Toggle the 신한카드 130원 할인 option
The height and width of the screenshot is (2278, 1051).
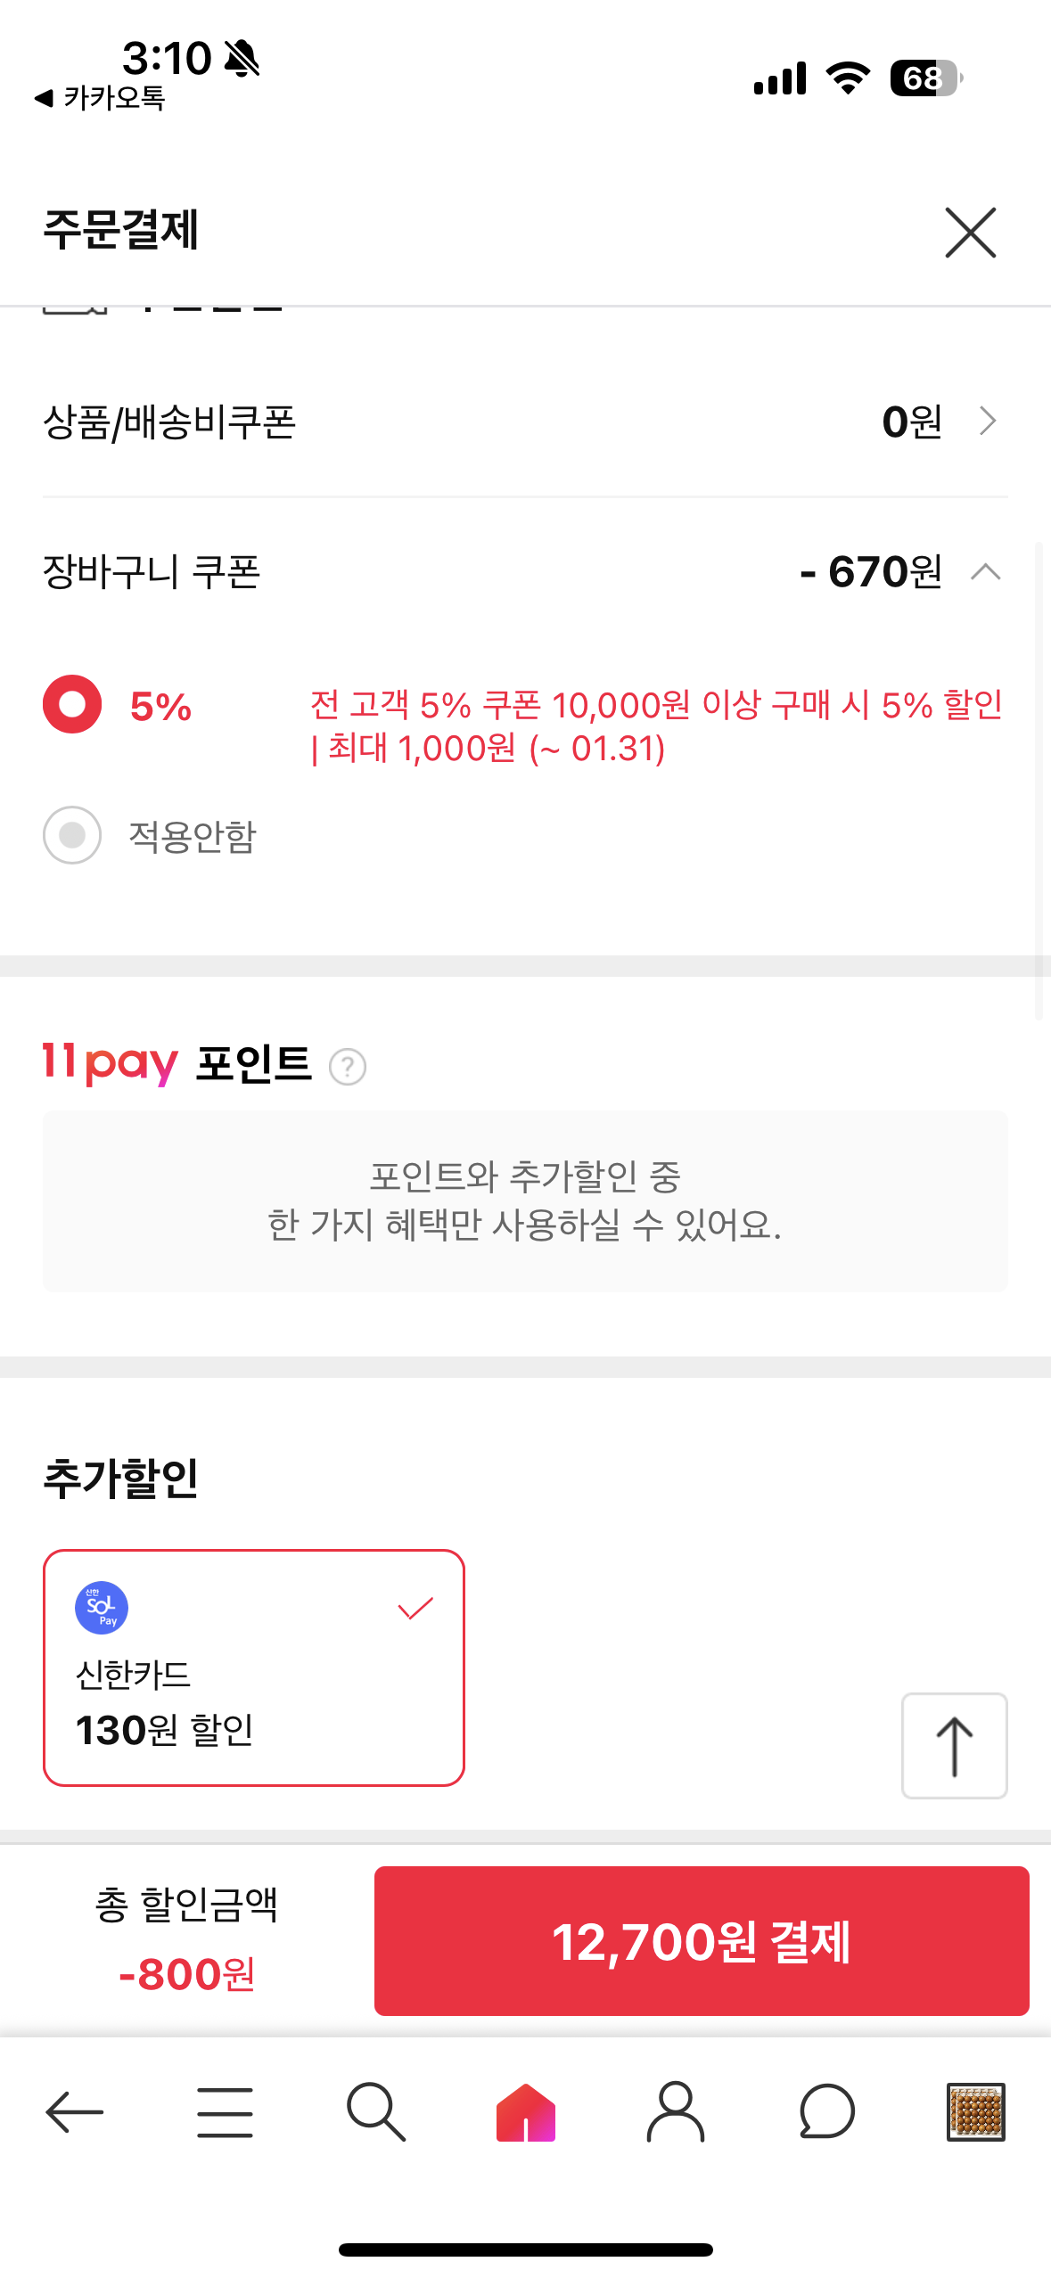click(254, 1668)
